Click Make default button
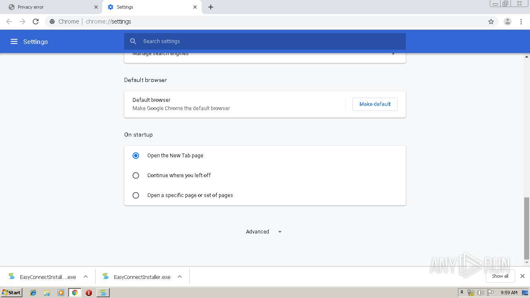 point(375,104)
